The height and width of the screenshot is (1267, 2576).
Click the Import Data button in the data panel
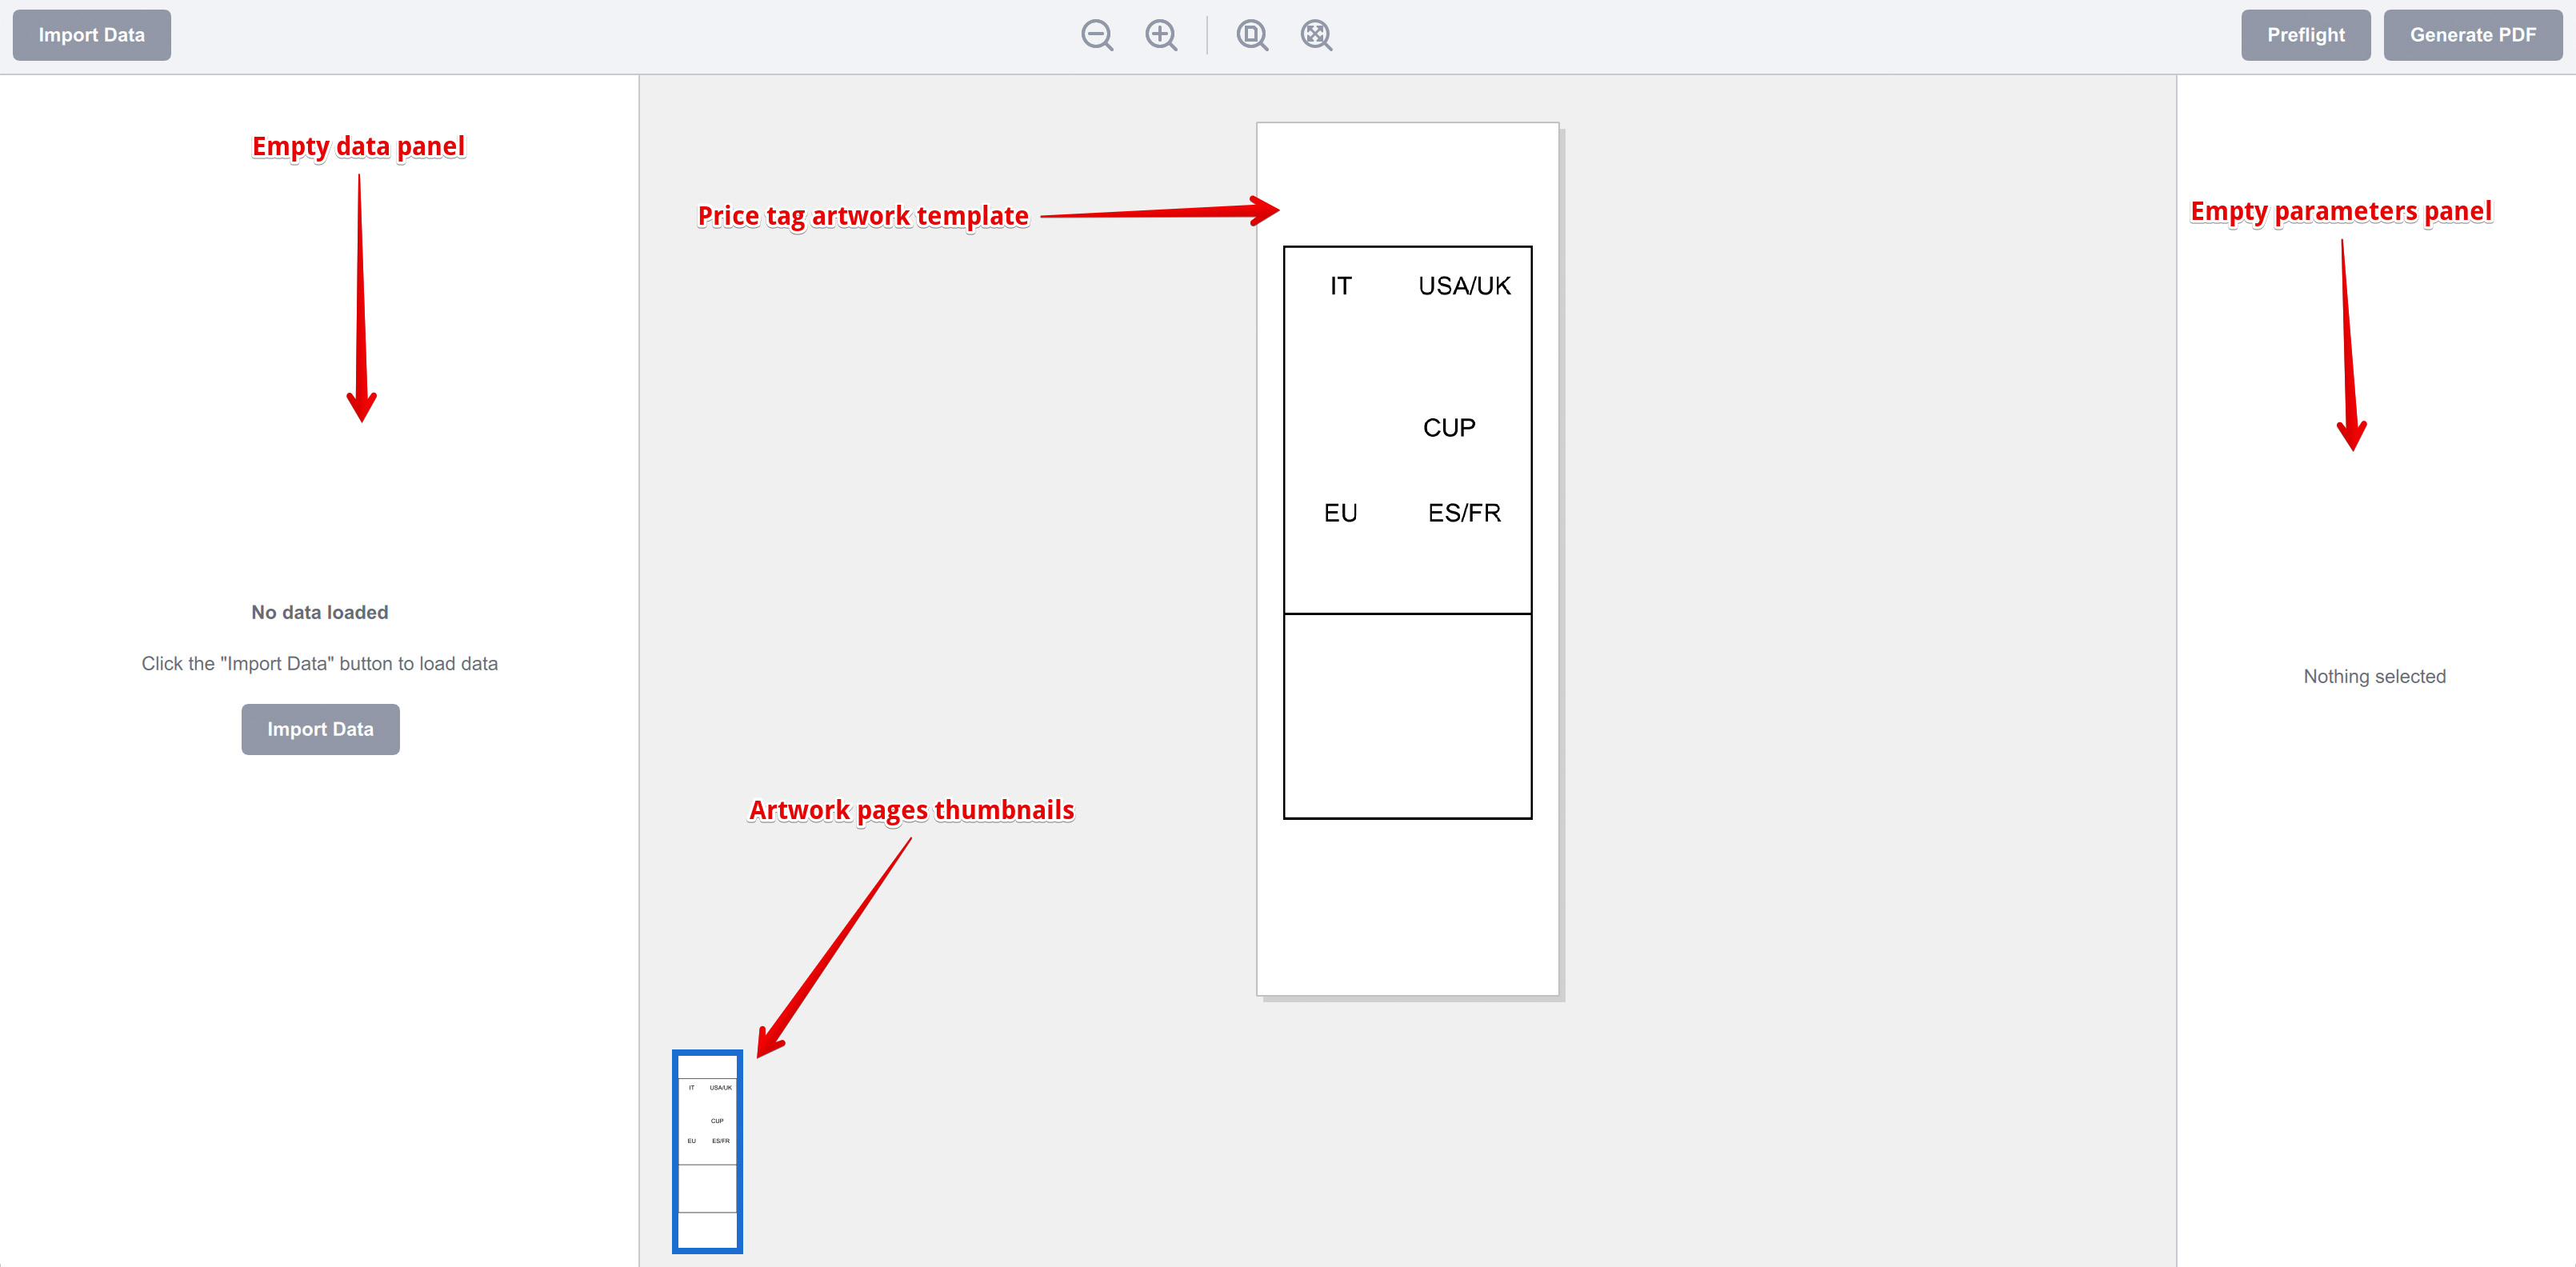(320, 729)
